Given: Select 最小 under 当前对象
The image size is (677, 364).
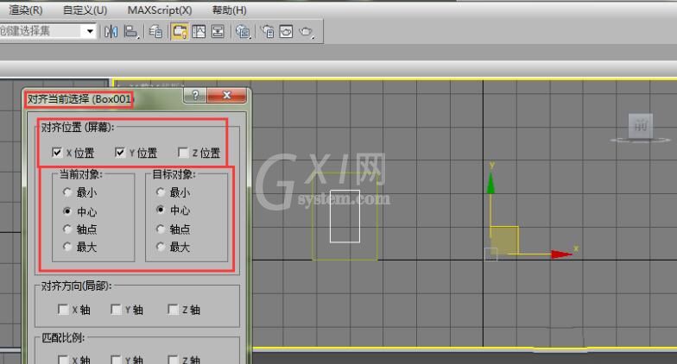Looking at the screenshot, I should point(67,191).
